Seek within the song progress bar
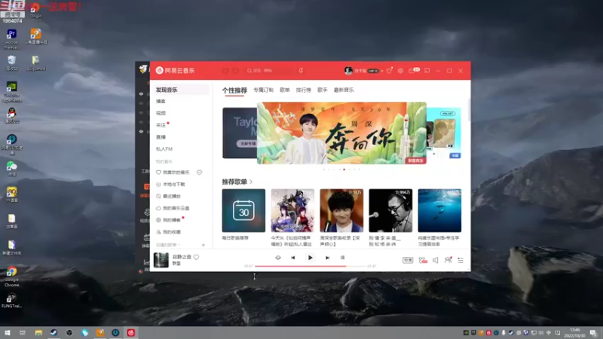 click(310, 266)
